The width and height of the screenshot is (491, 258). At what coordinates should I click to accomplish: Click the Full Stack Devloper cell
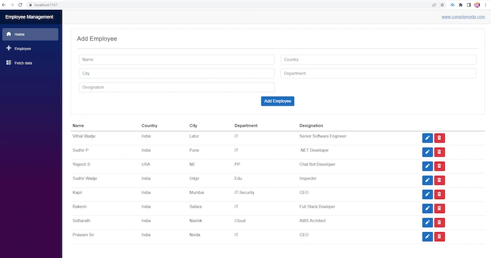coord(317,207)
